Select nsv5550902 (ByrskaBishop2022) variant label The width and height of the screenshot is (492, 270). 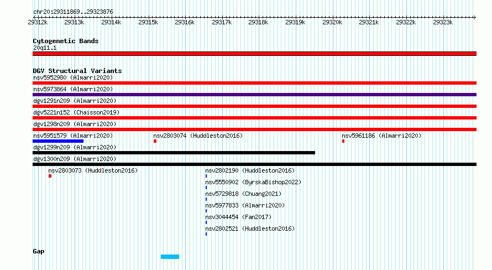pyautogui.click(x=253, y=182)
